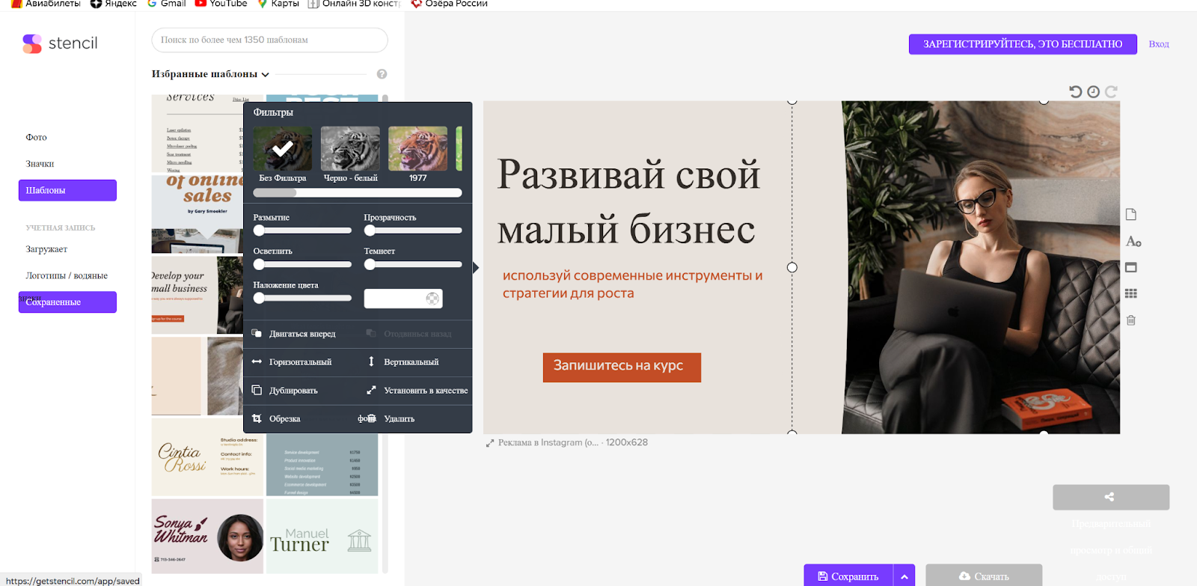Click the trash icon beside the canvas
Viewport: 1197px width, 586px height.
click(1131, 320)
